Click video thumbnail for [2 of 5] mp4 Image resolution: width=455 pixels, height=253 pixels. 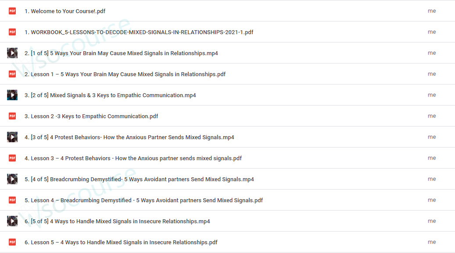click(12, 95)
